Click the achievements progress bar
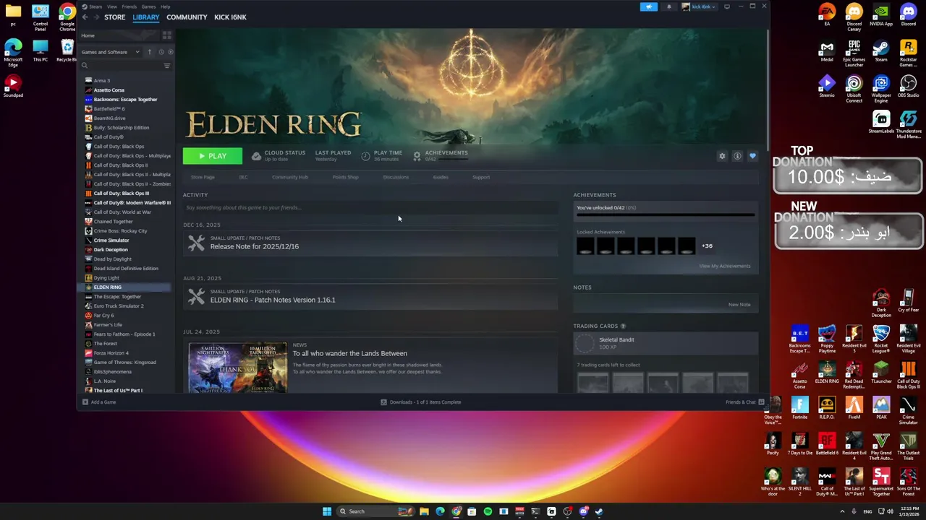 pos(666,214)
